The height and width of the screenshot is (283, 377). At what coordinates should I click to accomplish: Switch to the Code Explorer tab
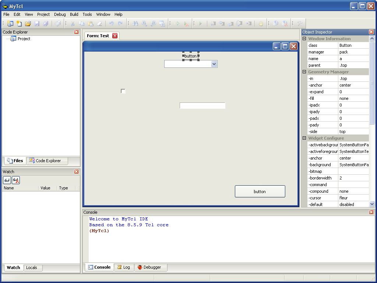pyautogui.click(x=47, y=161)
